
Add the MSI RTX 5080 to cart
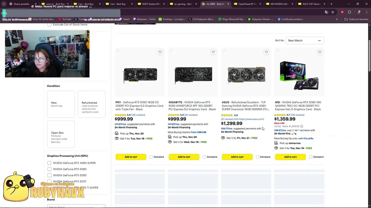coord(290,157)
